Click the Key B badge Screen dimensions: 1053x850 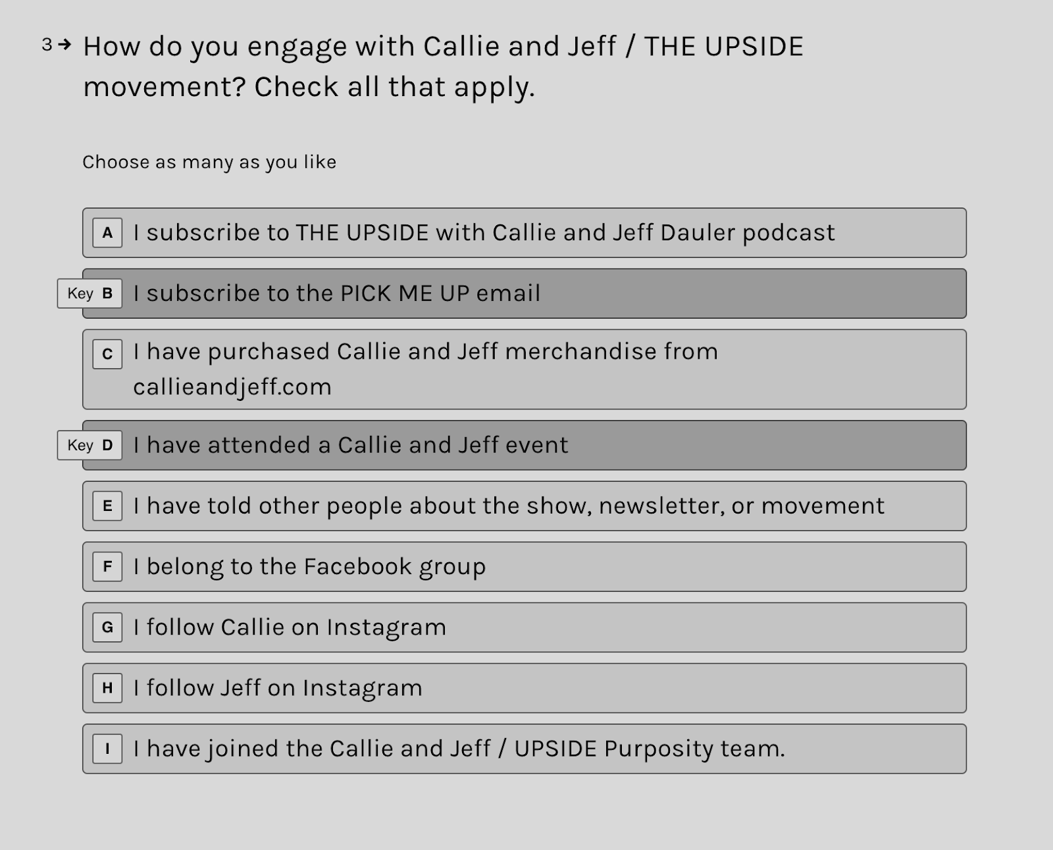pyautogui.click(x=90, y=294)
